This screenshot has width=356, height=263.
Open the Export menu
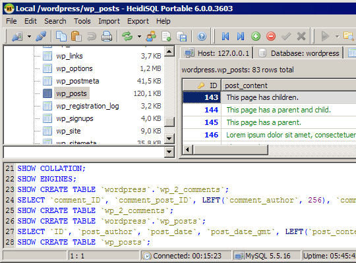138,21
